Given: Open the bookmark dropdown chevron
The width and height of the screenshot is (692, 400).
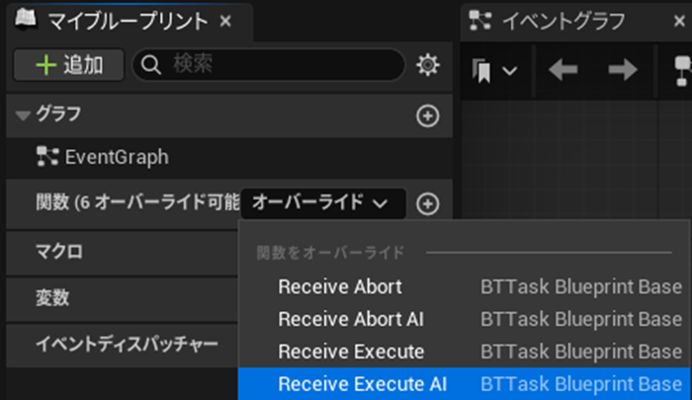Looking at the screenshot, I should pos(510,70).
